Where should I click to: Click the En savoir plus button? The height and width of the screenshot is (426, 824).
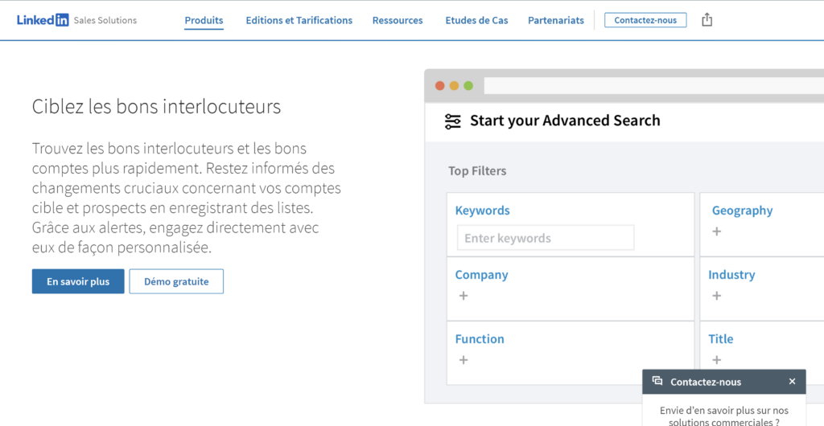point(78,281)
